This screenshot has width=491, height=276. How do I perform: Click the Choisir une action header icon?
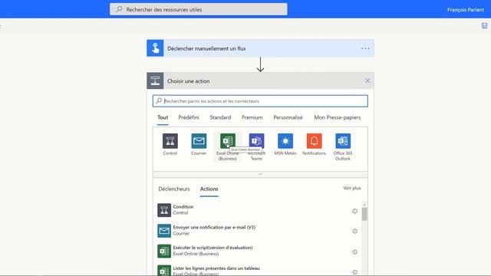pos(155,80)
